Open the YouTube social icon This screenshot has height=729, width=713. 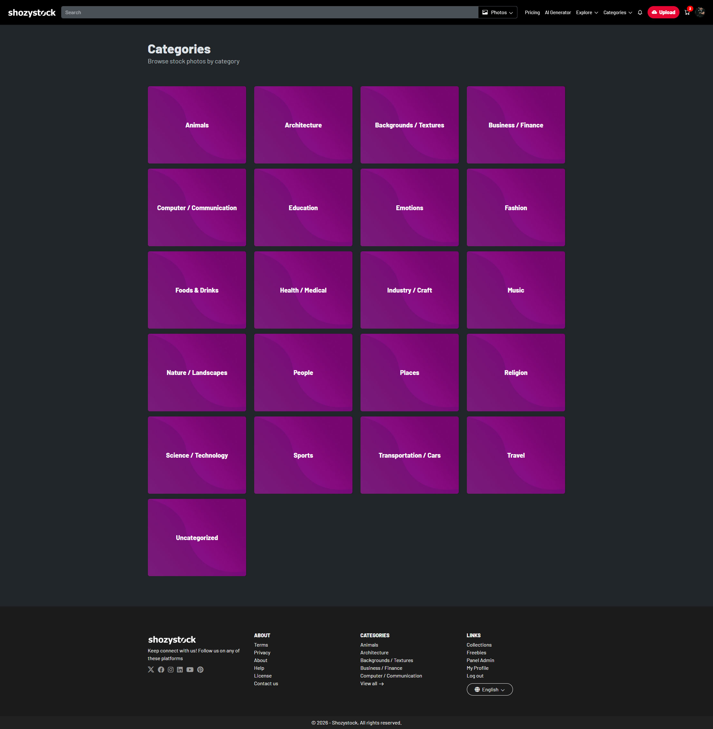coord(190,669)
